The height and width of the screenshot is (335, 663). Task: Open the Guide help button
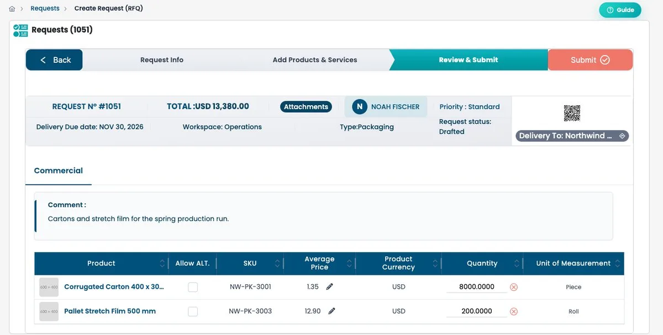(x=620, y=10)
